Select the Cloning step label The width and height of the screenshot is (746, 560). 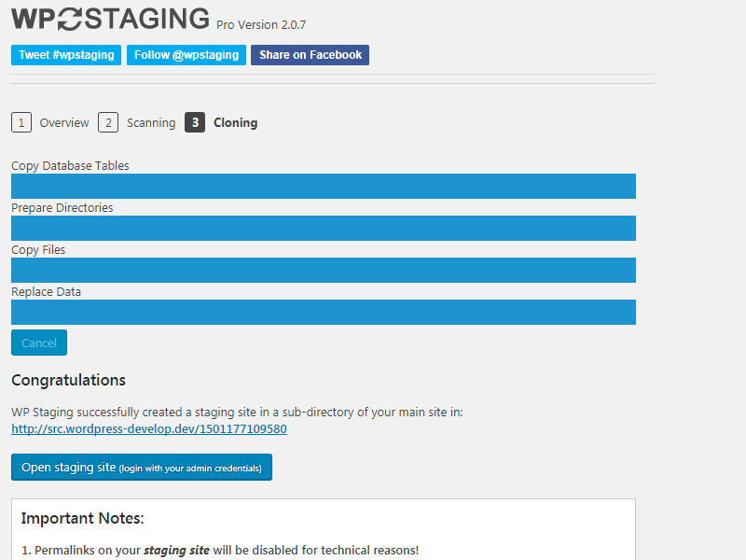tap(236, 123)
